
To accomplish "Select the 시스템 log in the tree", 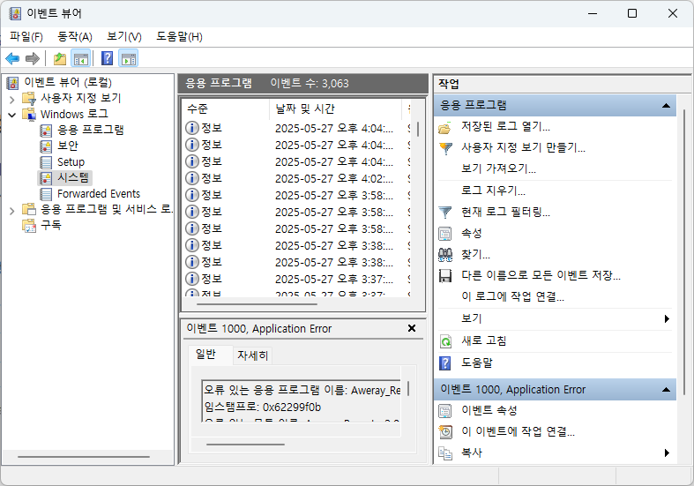I will (x=73, y=178).
